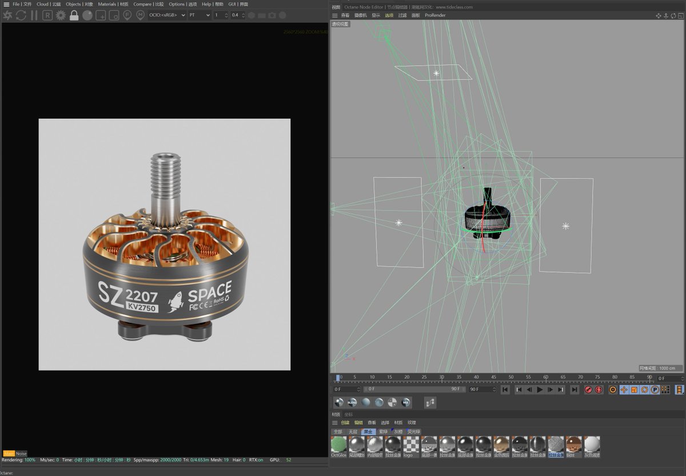Toggle rotation keyframe recording icon
The height and width of the screenshot is (476, 686).
(x=645, y=390)
